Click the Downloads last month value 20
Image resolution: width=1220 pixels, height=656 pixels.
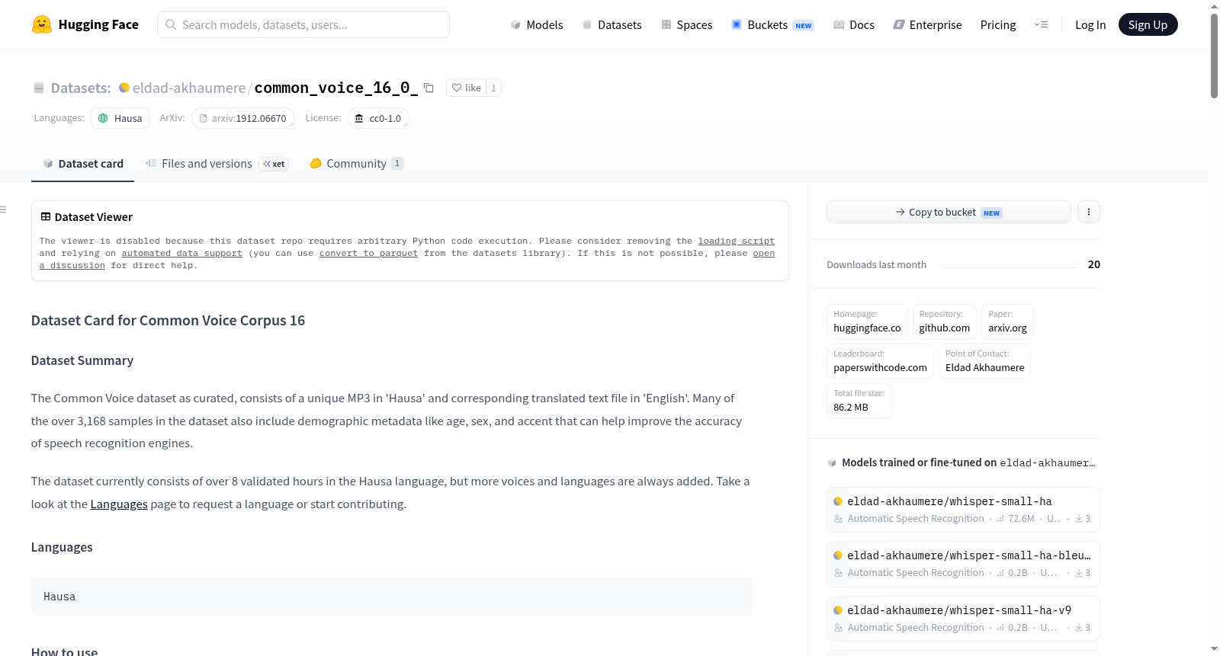[1093, 264]
